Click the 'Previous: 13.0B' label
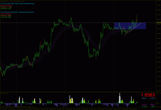The height and width of the screenshot is (110, 161). tap(6, 7)
